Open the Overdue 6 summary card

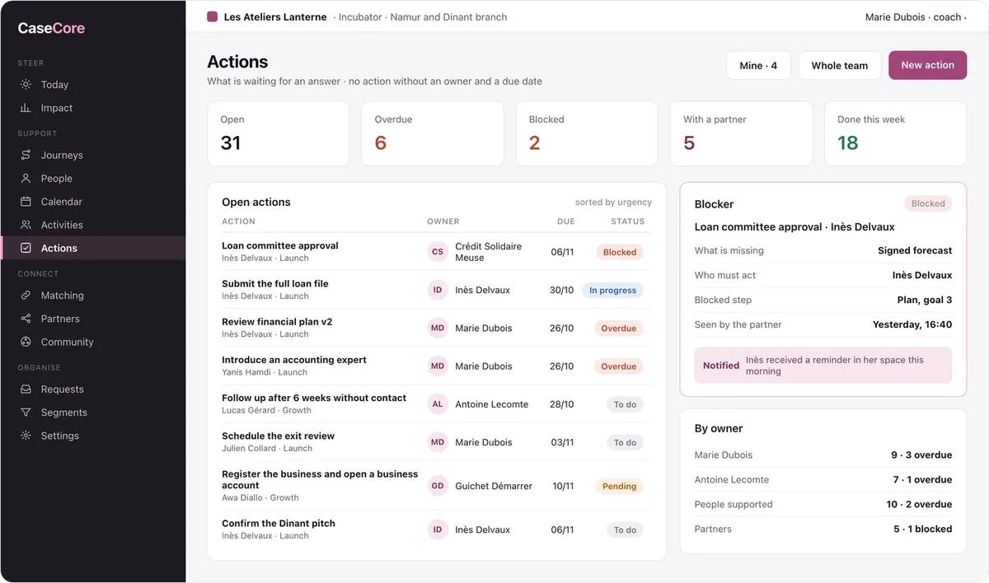(432, 133)
